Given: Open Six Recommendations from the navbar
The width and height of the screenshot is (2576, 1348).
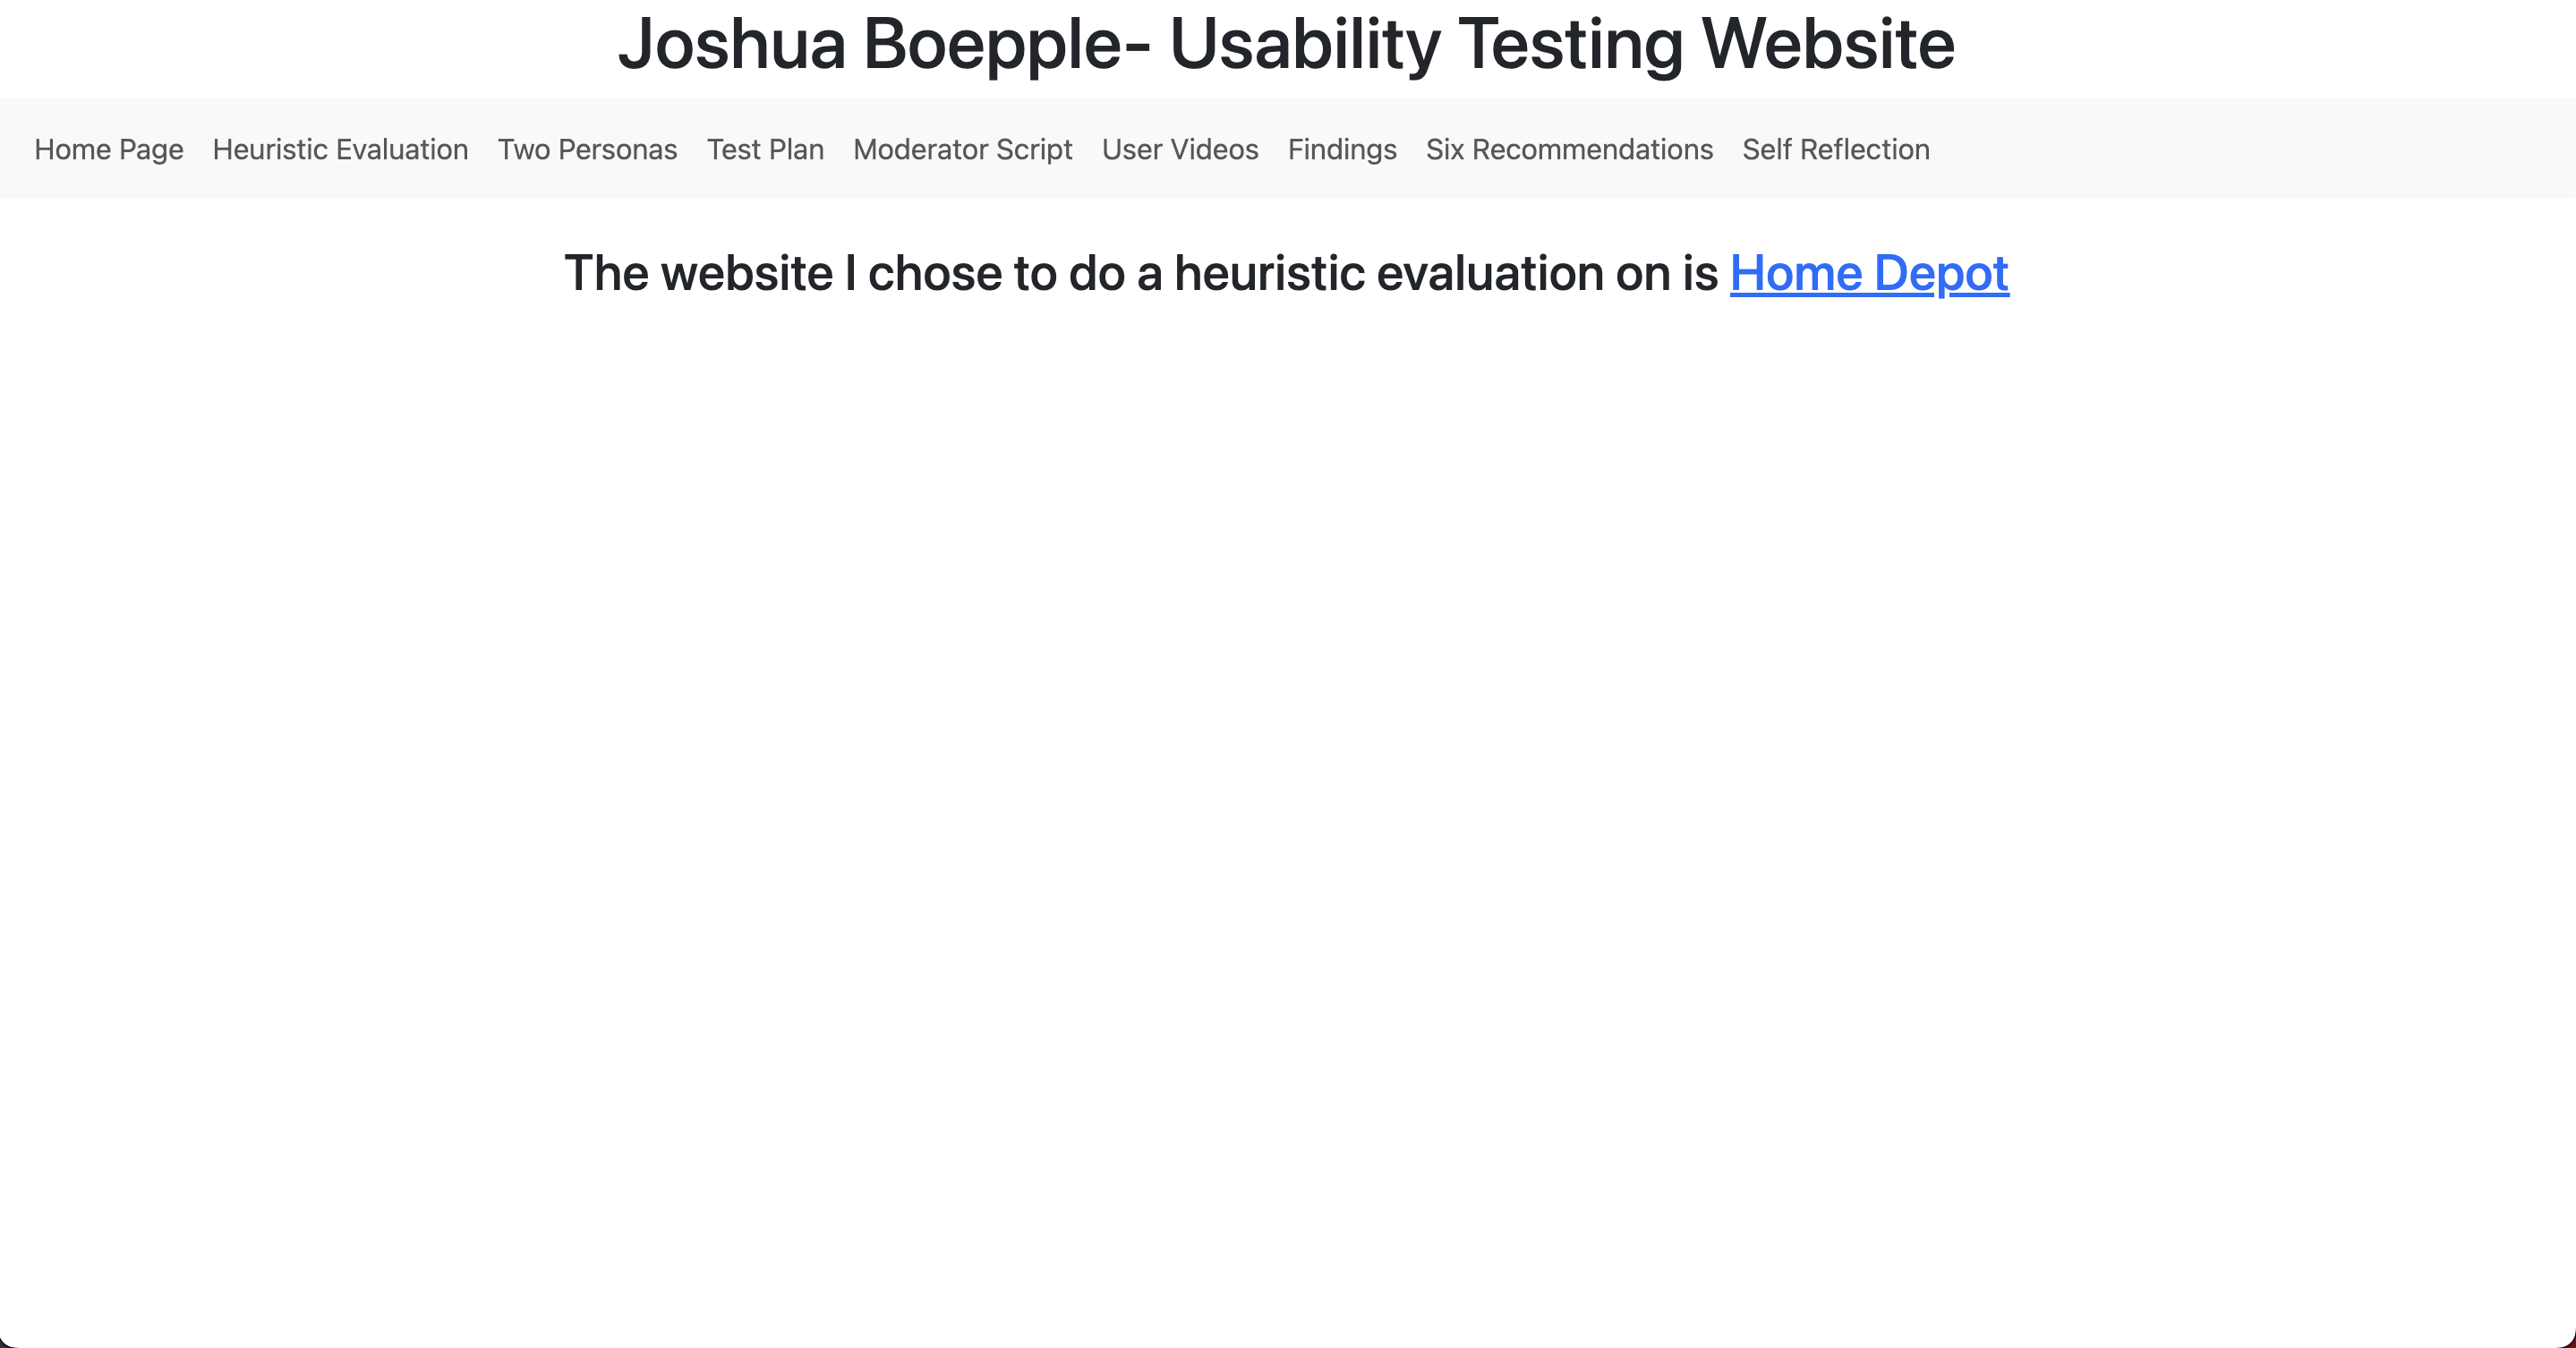Looking at the screenshot, I should [1569, 149].
